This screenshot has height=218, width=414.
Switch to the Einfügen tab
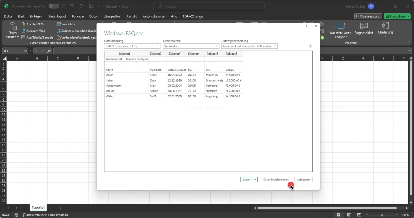pos(36,16)
